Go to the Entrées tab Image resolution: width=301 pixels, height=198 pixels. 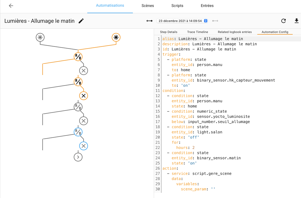click(207, 6)
